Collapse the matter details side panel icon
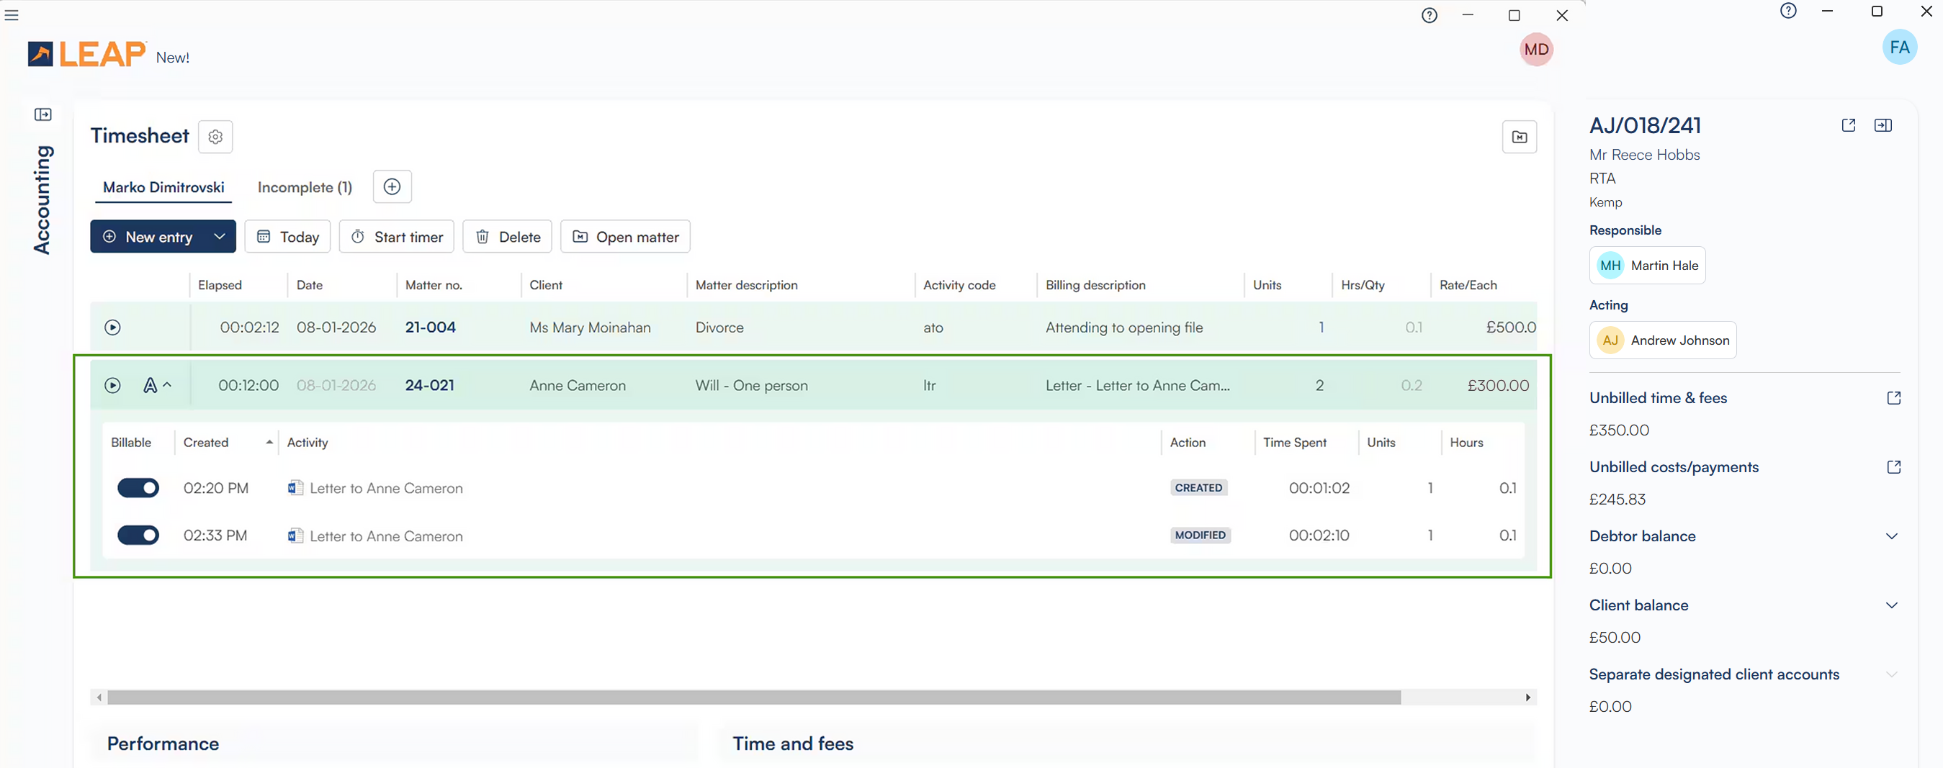The height and width of the screenshot is (768, 1943). point(1883,125)
